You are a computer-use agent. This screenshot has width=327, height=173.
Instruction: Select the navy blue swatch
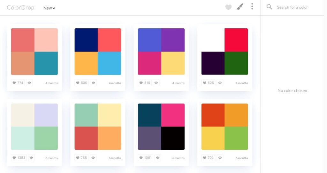(x=86, y=40)
